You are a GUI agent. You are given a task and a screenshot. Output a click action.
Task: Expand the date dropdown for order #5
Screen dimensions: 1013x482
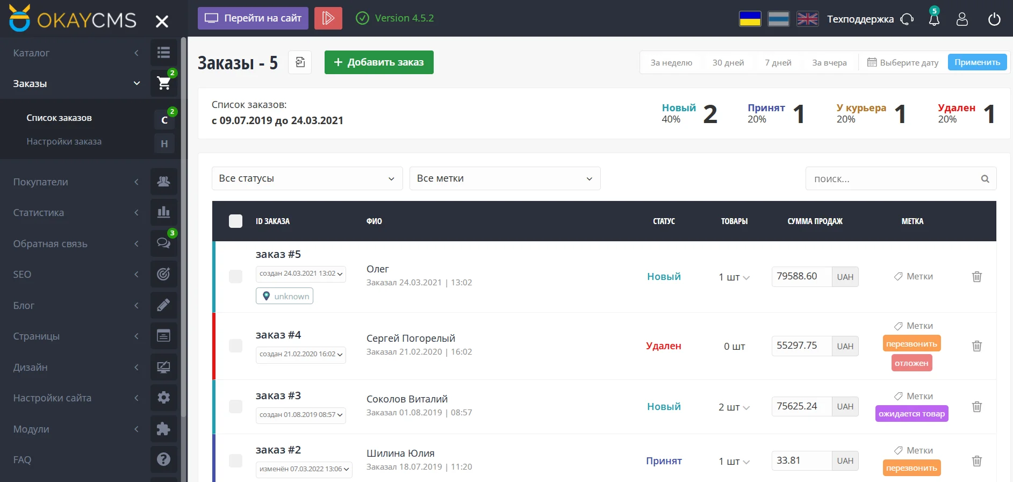pos(301,274)
